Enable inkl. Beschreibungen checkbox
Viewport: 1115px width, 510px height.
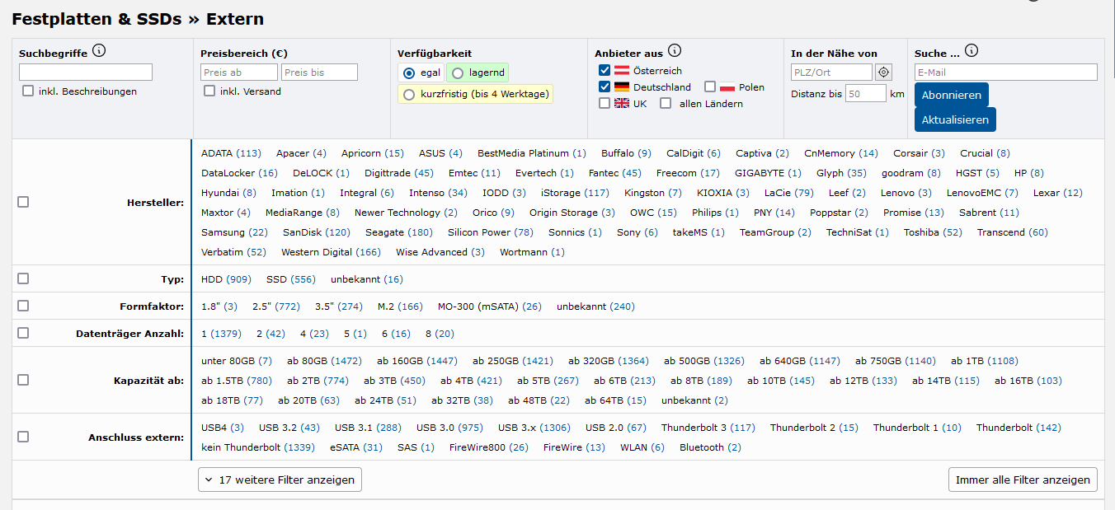29,91
